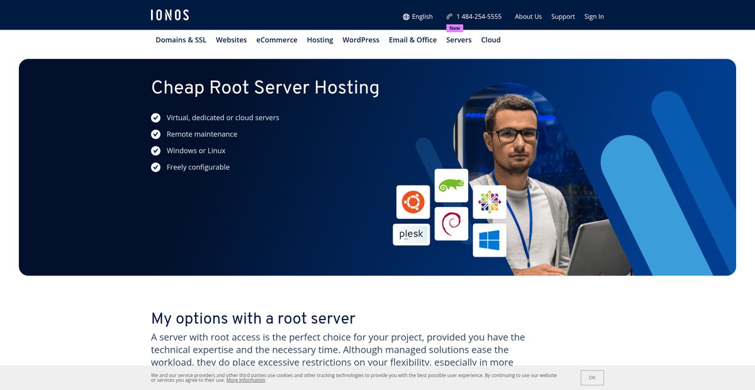Select the openSUSE chameleon logo tile
This screenshot has width=755, height=390.
(451, 186)
